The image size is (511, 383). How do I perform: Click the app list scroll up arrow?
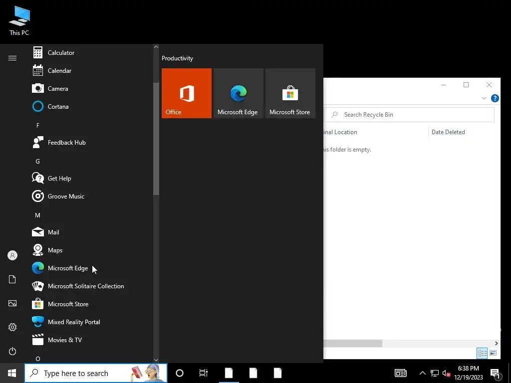coord(156,47)
